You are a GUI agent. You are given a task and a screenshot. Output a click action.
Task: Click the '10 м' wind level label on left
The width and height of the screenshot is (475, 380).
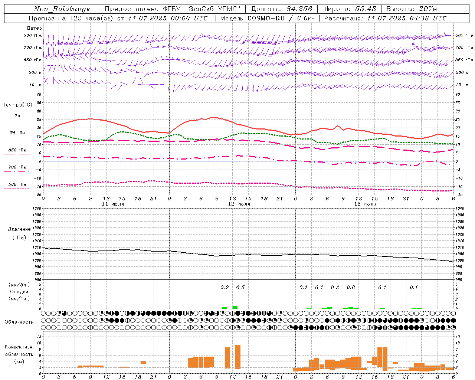tap(35, 85)
